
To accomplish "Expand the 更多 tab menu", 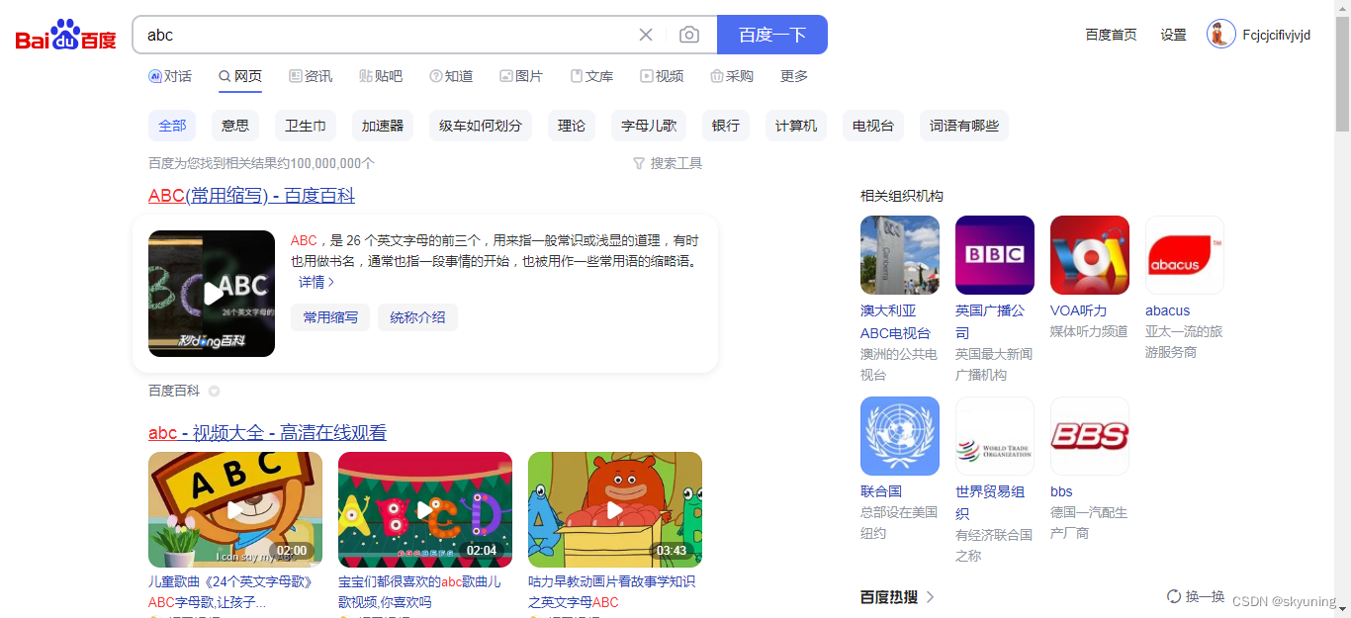I will coord(794,76).
